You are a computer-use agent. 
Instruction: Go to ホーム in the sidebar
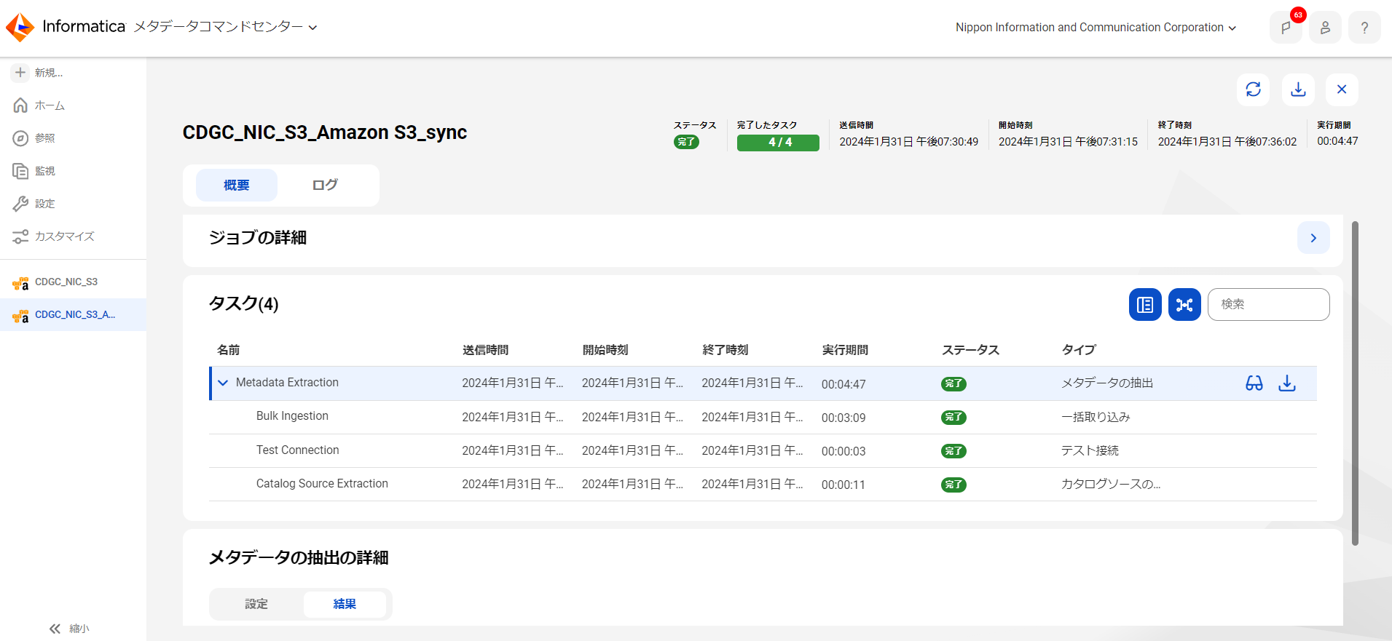pos(39,105)
